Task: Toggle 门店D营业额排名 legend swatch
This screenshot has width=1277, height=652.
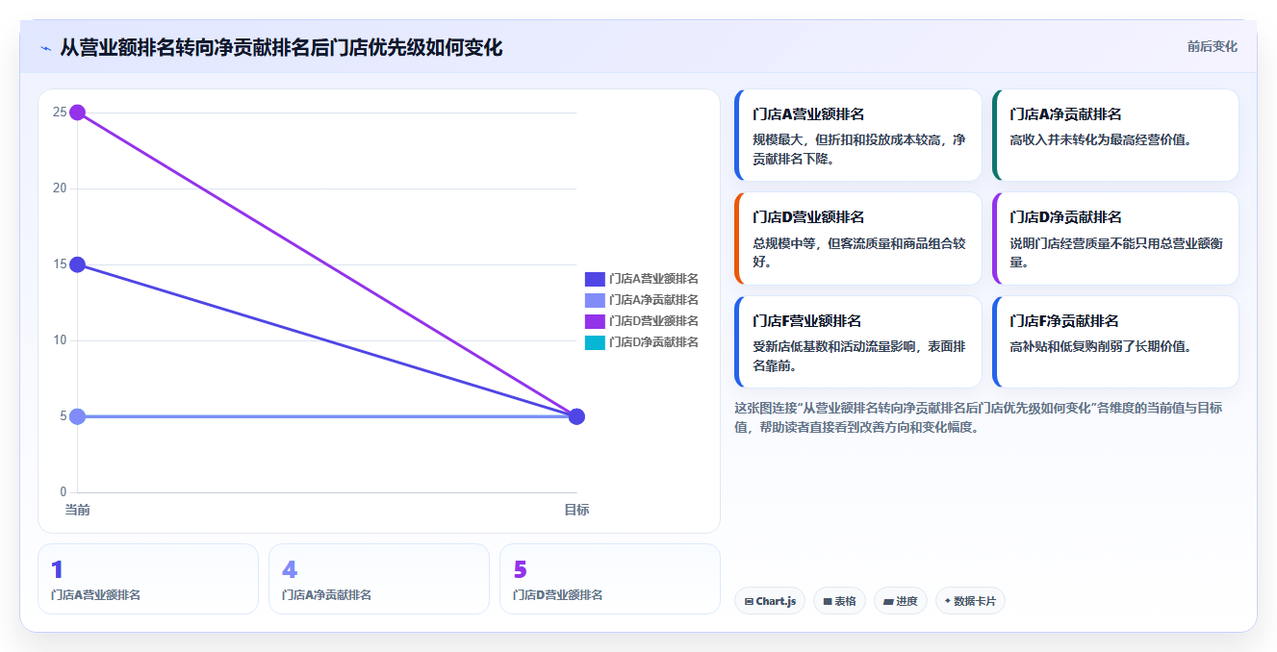Action: point(595,321)
